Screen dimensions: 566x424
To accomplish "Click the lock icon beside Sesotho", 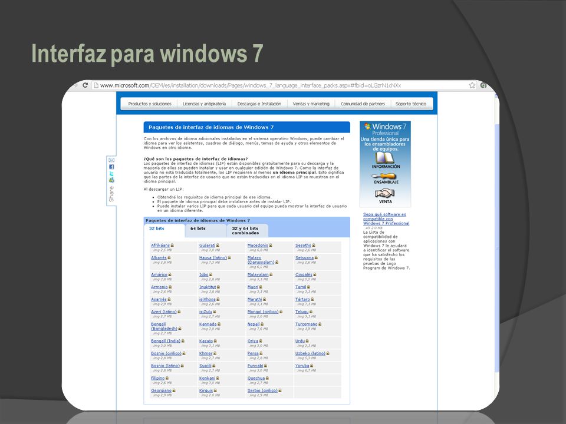I will 314,246.
